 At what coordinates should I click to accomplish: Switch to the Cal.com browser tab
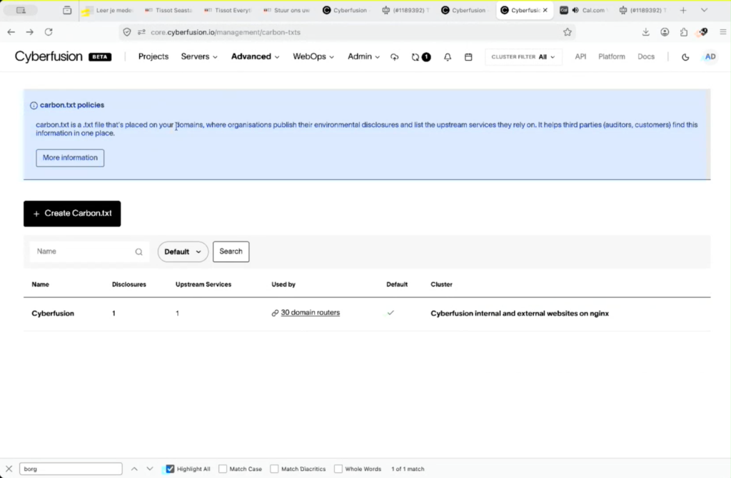tap(585, 10)
